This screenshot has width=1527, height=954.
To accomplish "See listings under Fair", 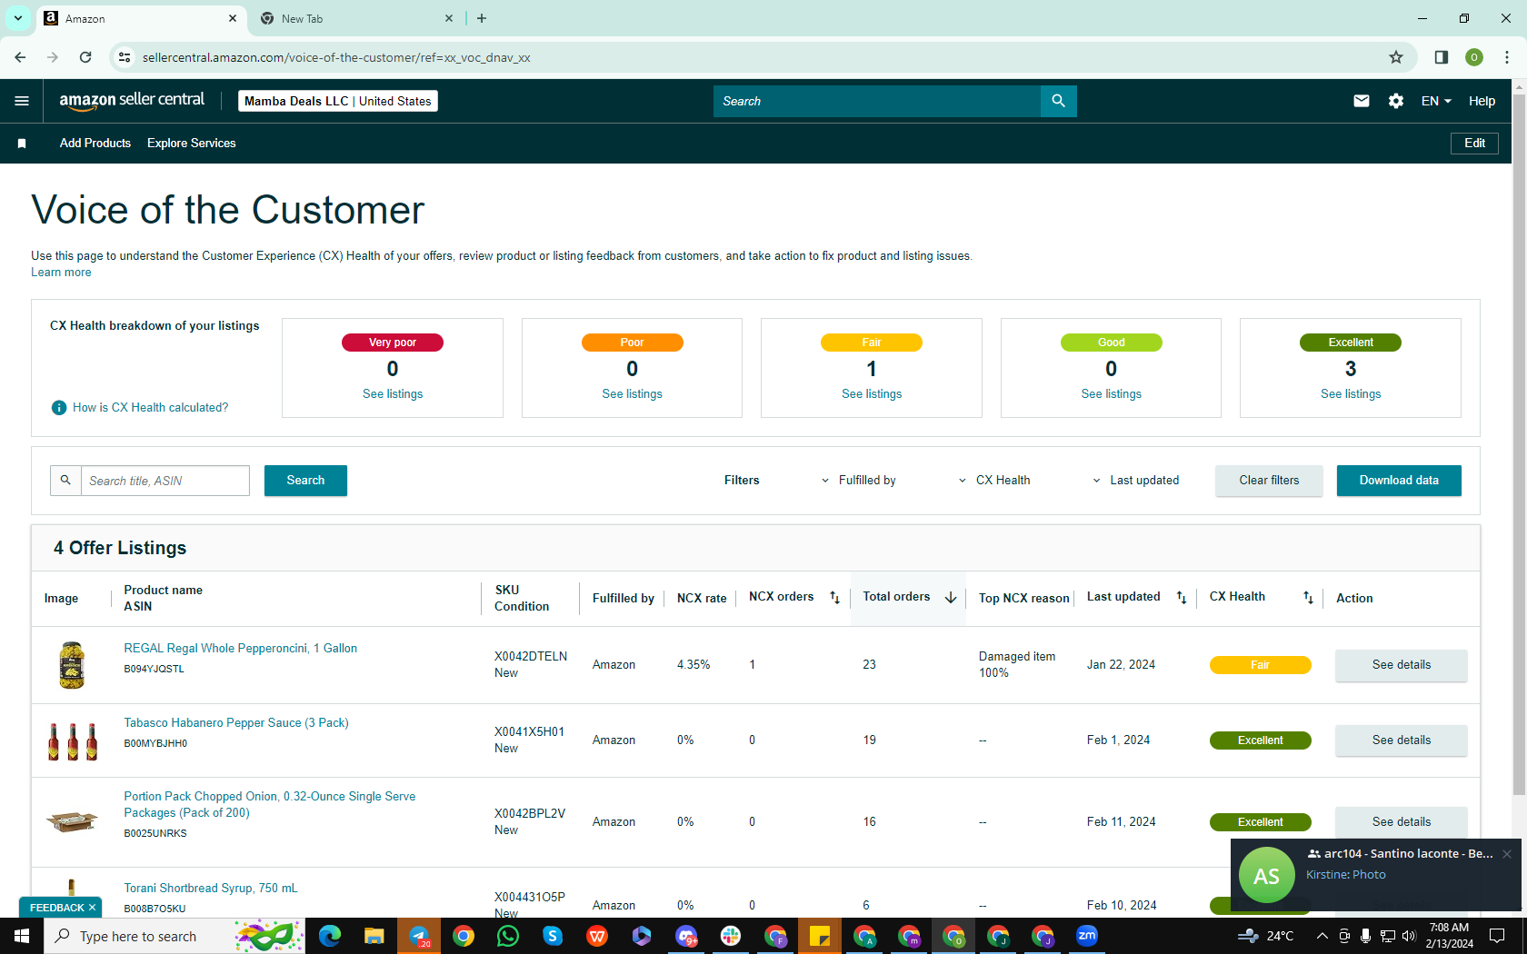I will tap(872, 394).
